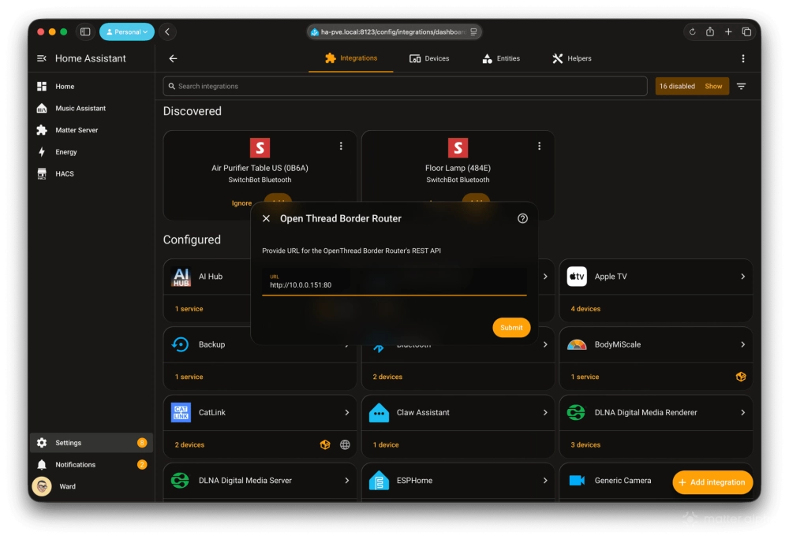Open 1 device link under Claw Assistant
Viewport: 789px width, 539px height.
click(386, 445)
